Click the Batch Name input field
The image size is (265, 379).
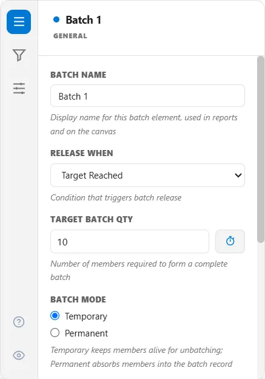147,96
